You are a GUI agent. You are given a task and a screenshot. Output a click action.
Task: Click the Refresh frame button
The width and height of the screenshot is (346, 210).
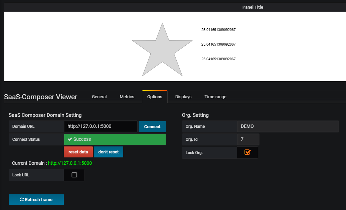point(36,199)
